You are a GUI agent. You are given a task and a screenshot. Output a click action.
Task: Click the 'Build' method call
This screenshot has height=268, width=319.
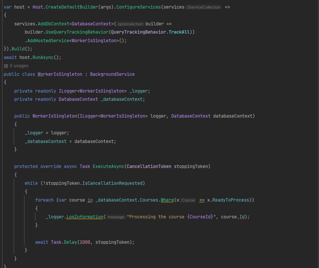tap(18, 49)
